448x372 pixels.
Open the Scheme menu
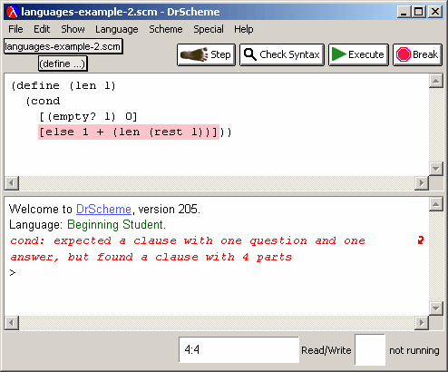tap(166, 29)
